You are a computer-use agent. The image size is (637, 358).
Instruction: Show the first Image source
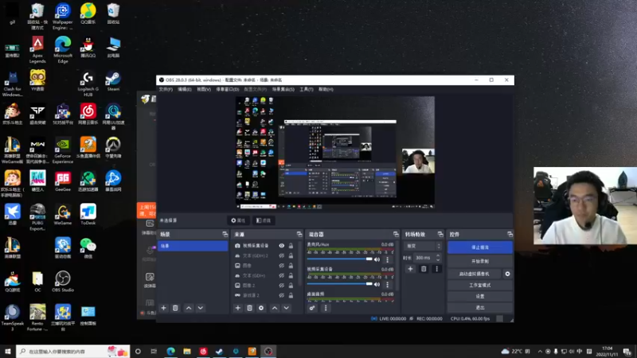click(282, 266)
